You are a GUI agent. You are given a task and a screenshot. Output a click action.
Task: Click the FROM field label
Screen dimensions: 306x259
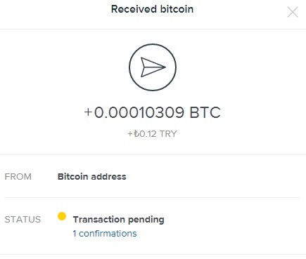tap(18, 177)
